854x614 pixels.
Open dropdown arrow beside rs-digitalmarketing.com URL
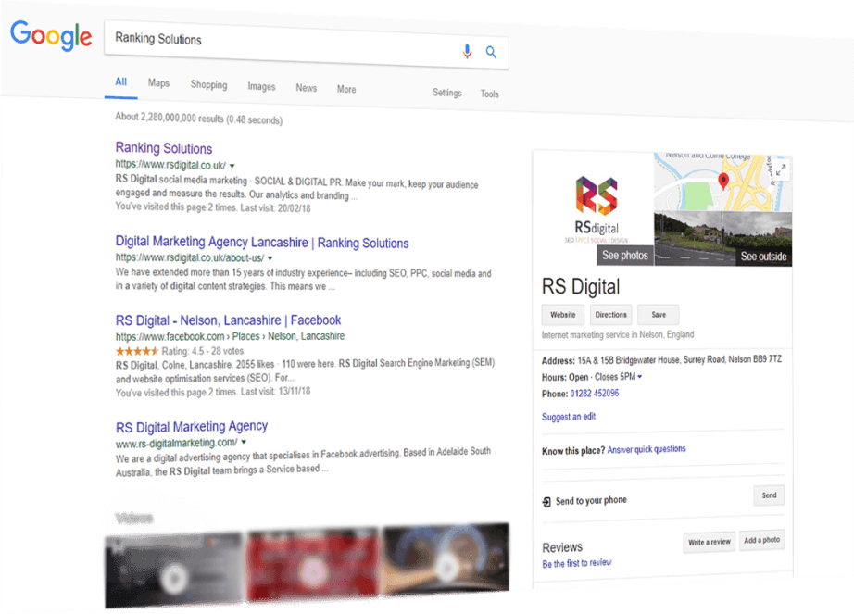click(x=244, y=445)
